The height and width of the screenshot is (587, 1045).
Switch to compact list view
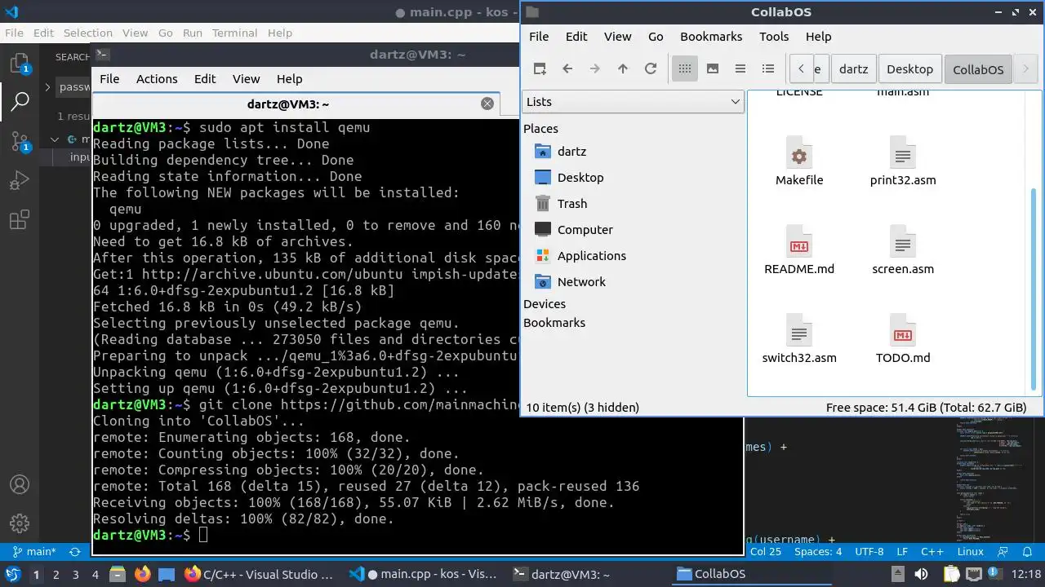[740, 68]
